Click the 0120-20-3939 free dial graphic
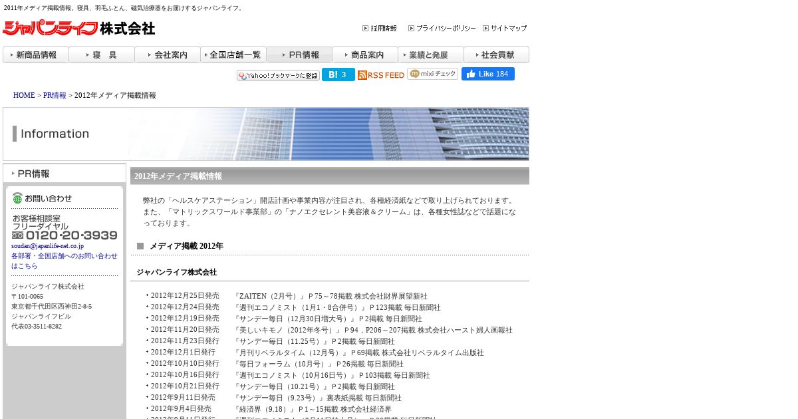798x419 pixels. (x=65, y=235)
